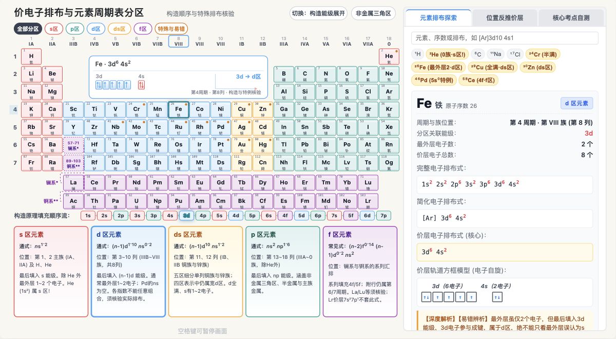616x339 pixels.
Task: Select hydrogen H element cell
Action: tap(31, 57)
